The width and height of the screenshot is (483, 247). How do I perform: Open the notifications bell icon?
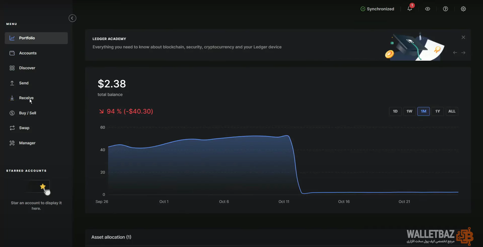410,9
